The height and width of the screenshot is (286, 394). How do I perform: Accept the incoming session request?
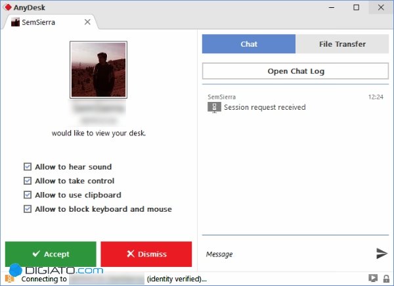pyautogui.click(x=51, y=254)
